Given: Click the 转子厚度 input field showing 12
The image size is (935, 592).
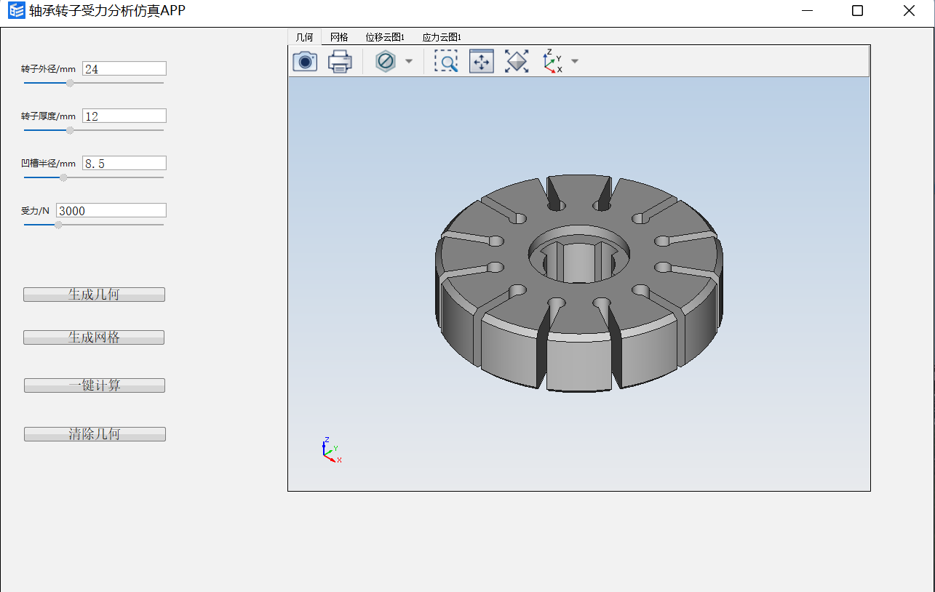Looking at the screenshot, I should [x=124, y=116].
